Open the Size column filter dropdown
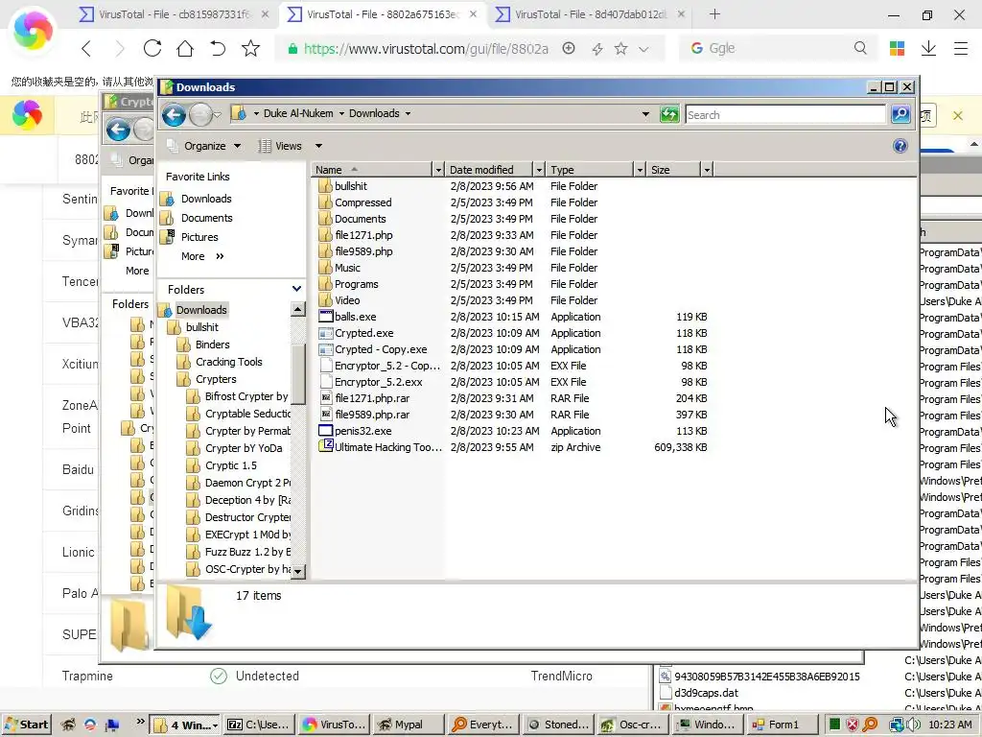982x737 pixels. point(707,170)
